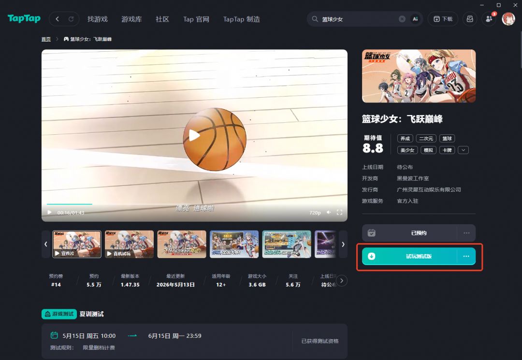Open the AI search assistant
This screenshot has height=360, width=522.
(x=415, y=19)
